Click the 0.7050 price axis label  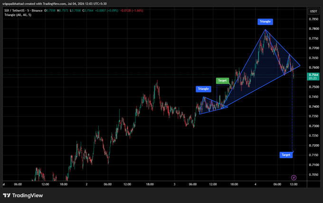coord(313,175)
